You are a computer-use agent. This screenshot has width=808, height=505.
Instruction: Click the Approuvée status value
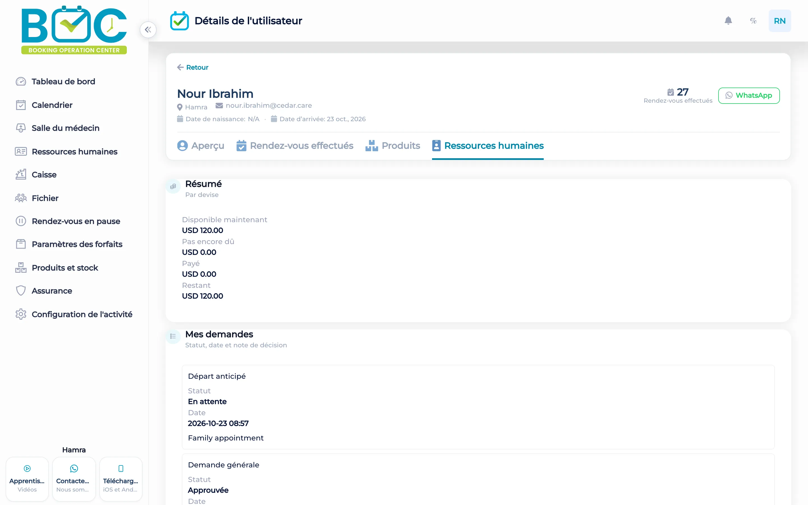click(x=208, y=490)
